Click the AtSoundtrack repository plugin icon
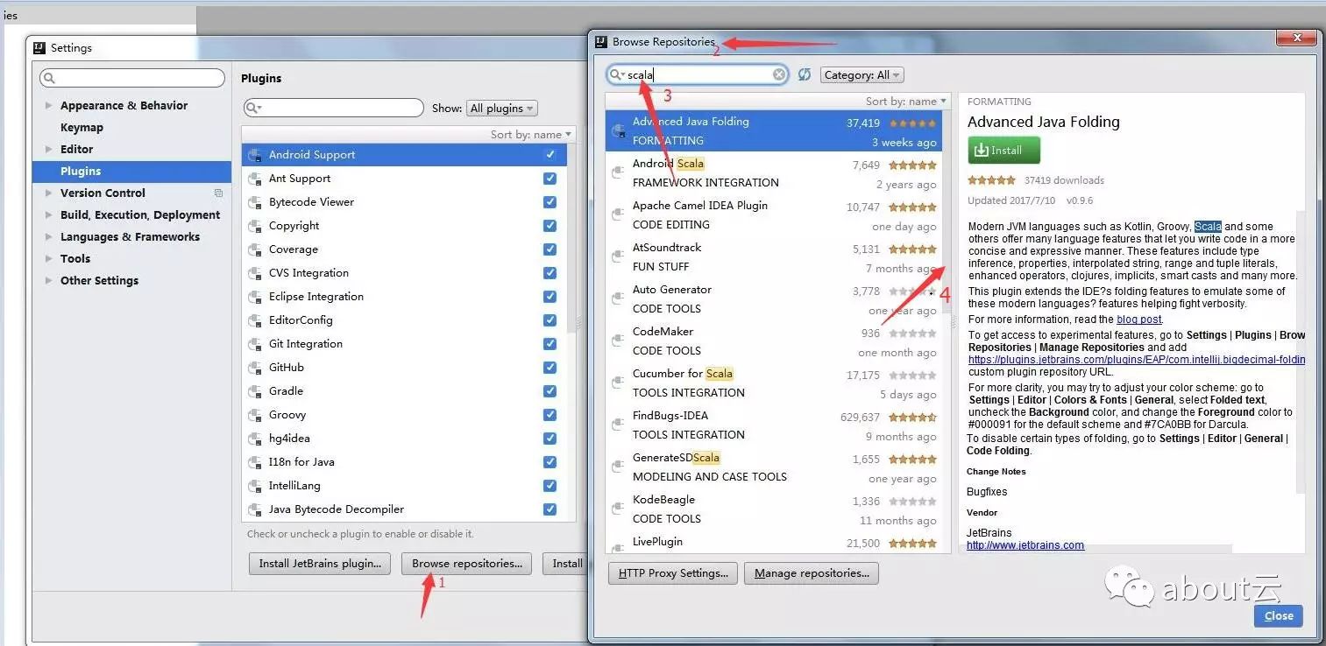 pyautogui.click(x=618, y=257)
